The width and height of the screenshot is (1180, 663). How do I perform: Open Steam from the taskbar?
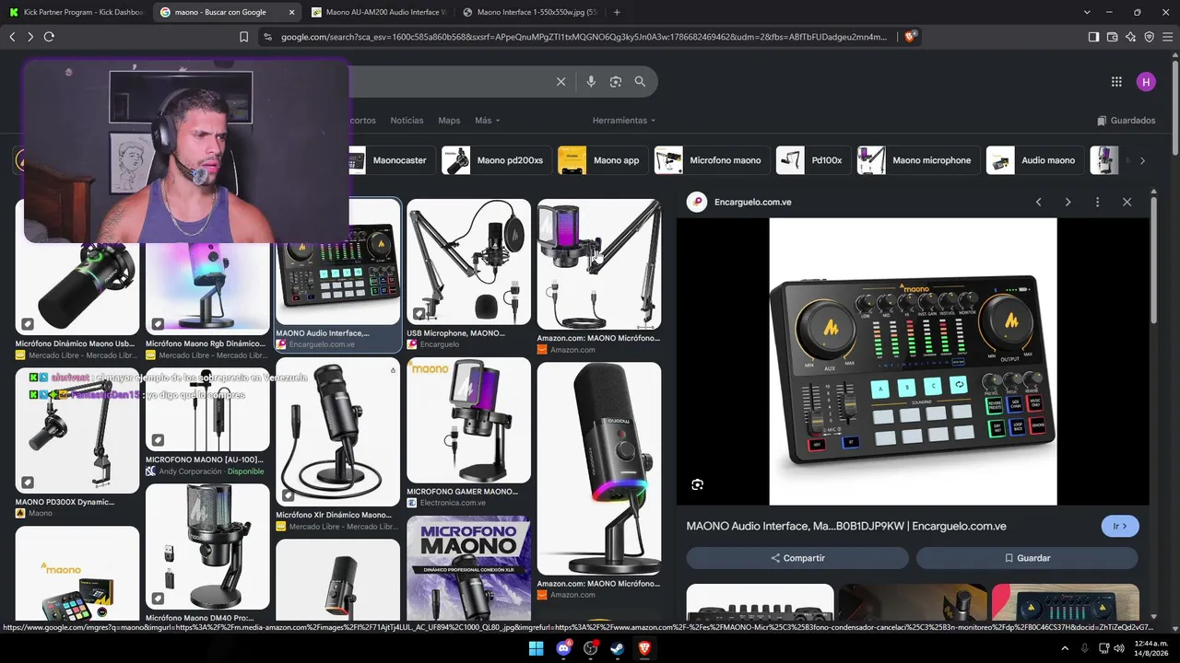coord(618,648)
